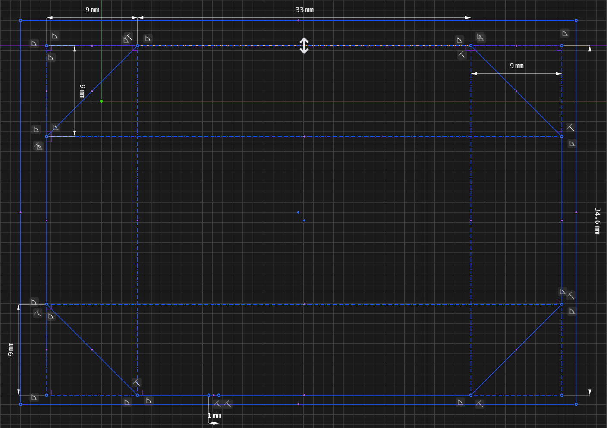Click horizontal/vertical constraint icon in outer rectangle's top-right corner
Screen dimensions: 607x428
tap(565, 34)
